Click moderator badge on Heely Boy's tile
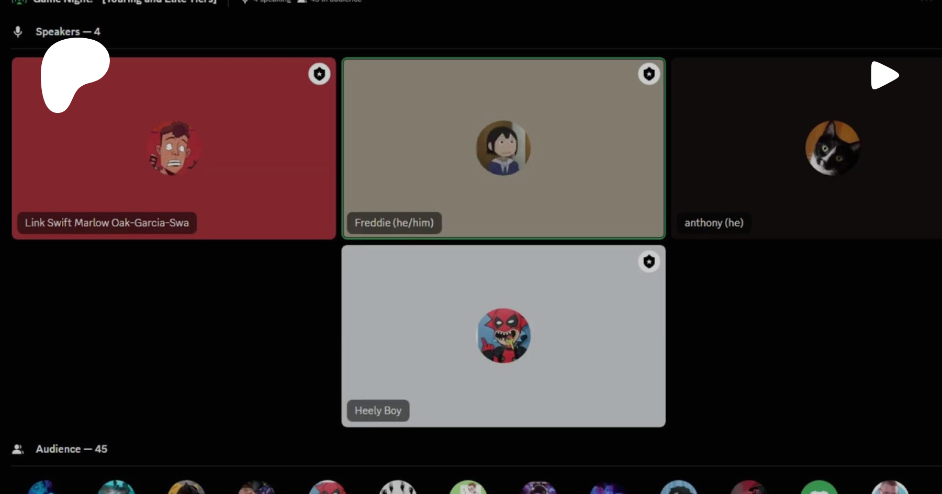Screen dimensions: 942x494 pos(649,261)
